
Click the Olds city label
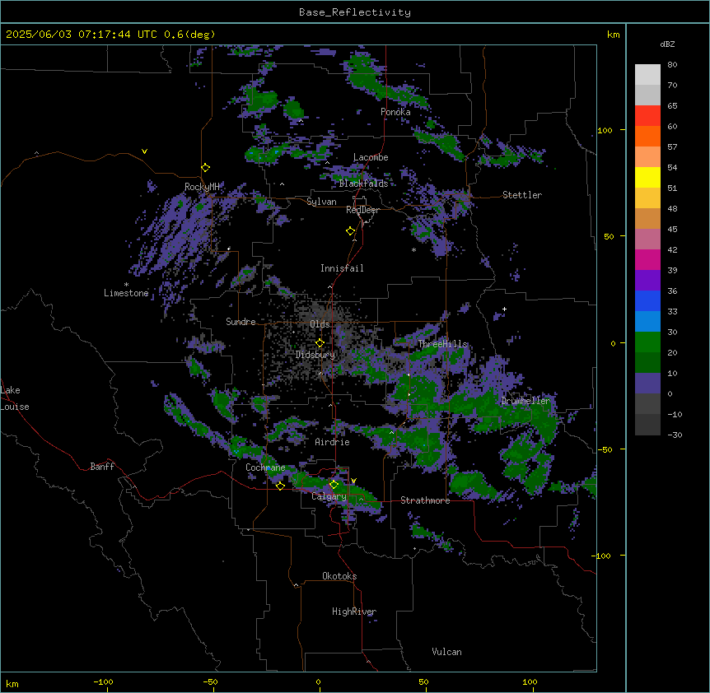(320, 324)
